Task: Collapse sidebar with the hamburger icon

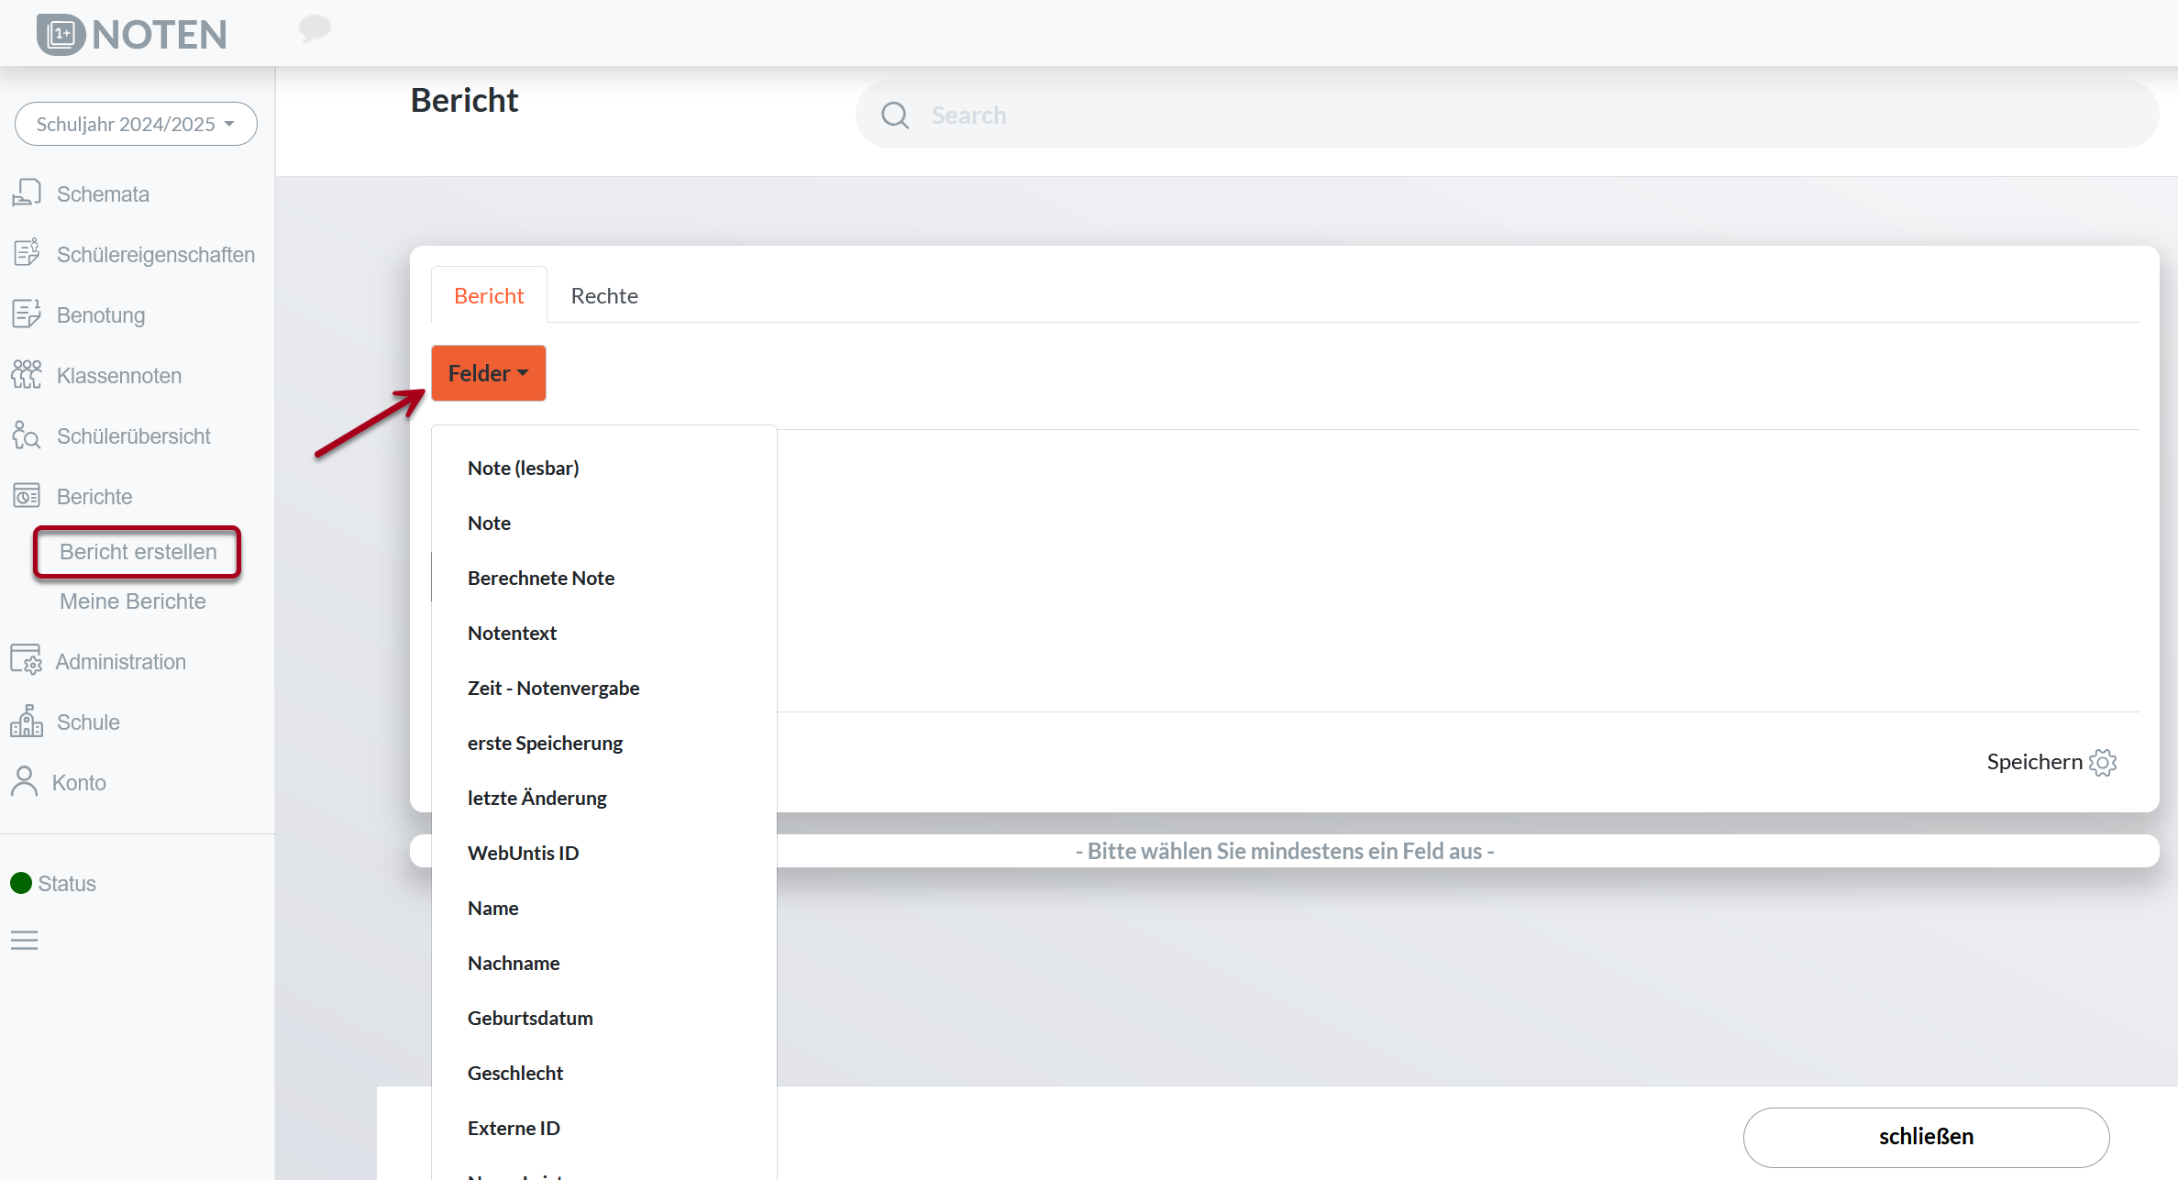Action: 25,940
